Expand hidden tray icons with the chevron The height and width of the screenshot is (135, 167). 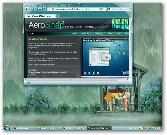click(135, 128)
